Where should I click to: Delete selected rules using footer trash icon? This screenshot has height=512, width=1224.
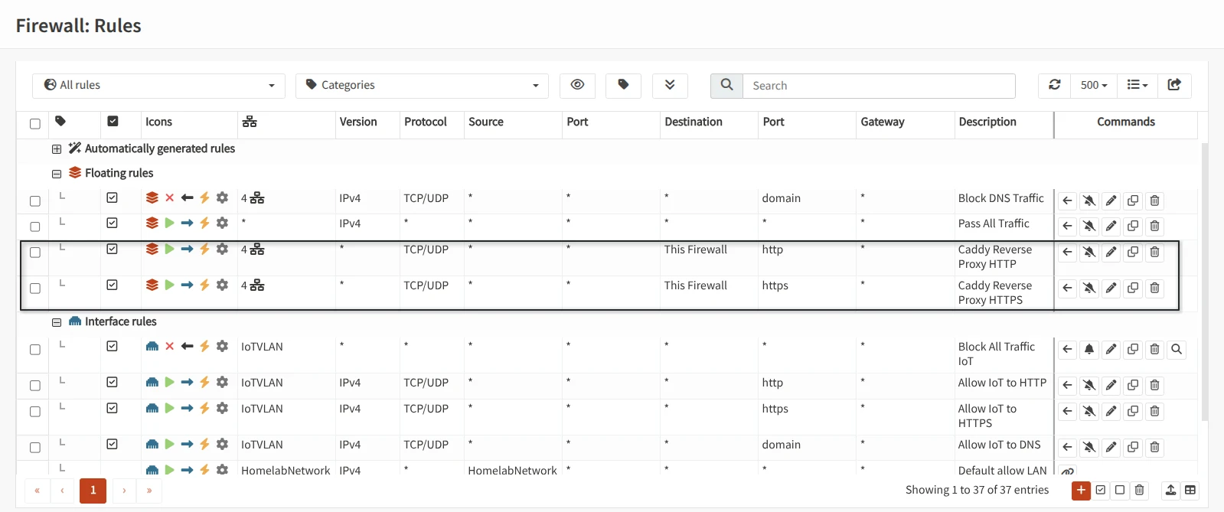click(x=1139, y=490)
